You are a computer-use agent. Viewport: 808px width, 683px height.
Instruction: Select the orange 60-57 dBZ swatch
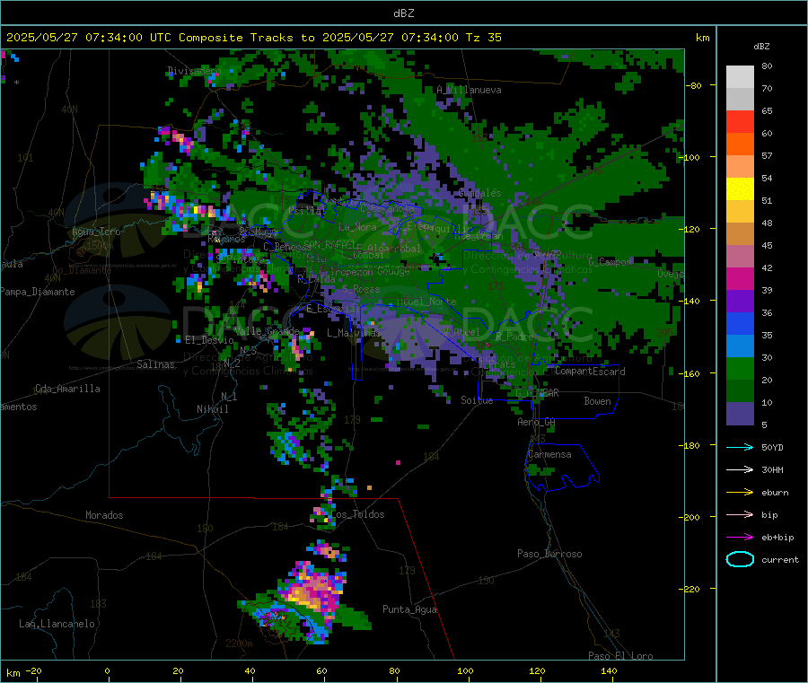point(740,144)
